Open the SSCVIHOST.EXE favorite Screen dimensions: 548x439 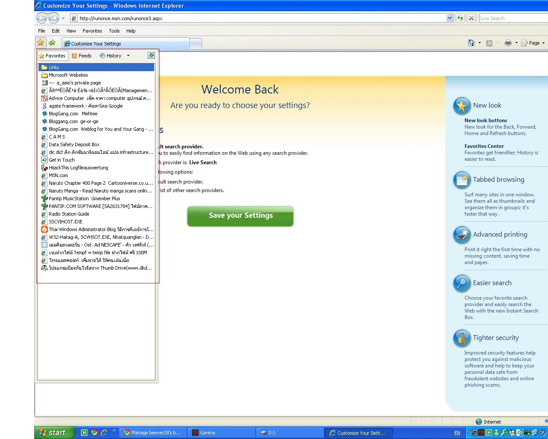pyautogui.click(x=96, y=222)
